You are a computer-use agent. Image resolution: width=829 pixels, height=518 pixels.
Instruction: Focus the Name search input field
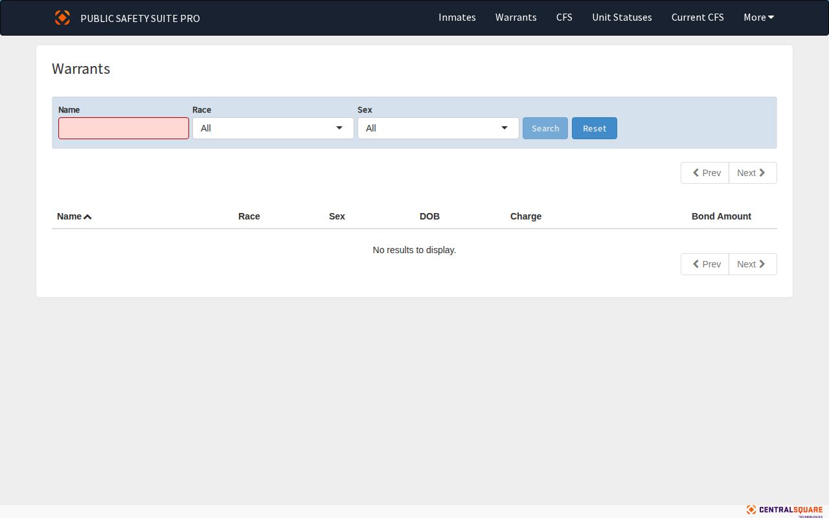coord(124,128)
